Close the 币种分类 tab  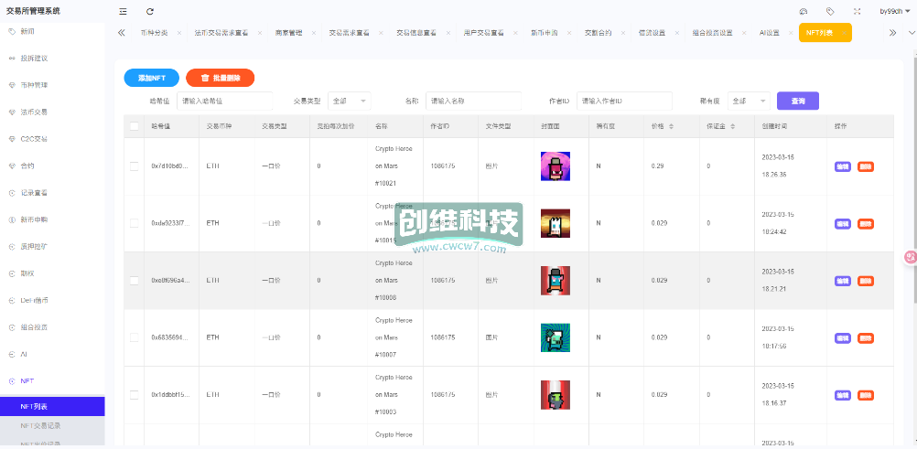coord(179,33)
